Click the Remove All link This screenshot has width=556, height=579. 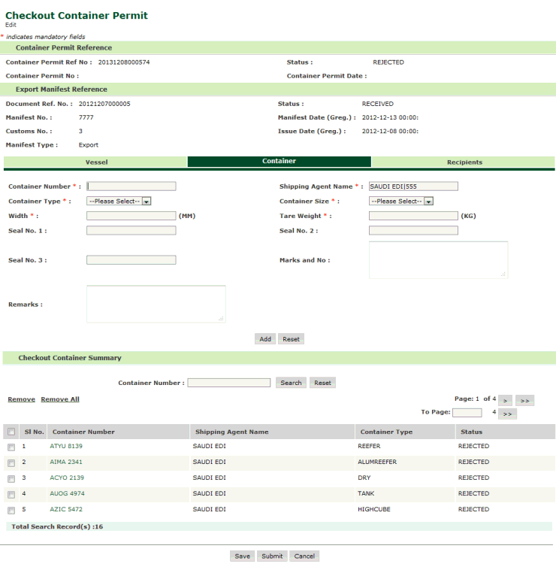point(60,399)
